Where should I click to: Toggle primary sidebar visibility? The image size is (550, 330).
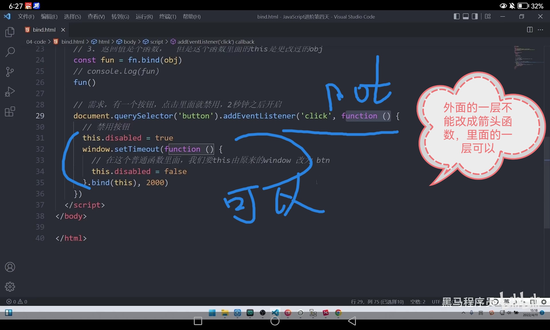coord(457,16)
